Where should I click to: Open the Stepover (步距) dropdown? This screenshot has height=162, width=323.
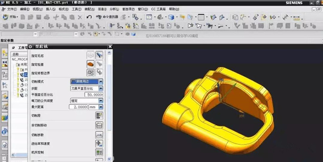[x=101, y=88]
